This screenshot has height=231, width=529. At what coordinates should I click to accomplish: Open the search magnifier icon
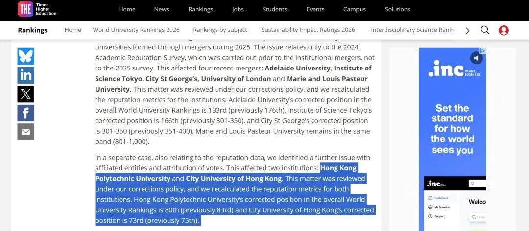pyautogui.click(x=485, y=30)
